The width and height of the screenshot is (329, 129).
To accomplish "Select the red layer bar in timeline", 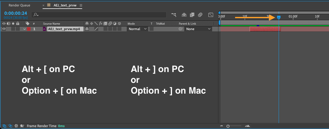I will (265, 29).
